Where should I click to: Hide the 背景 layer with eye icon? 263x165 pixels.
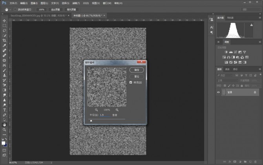(219, 92)
